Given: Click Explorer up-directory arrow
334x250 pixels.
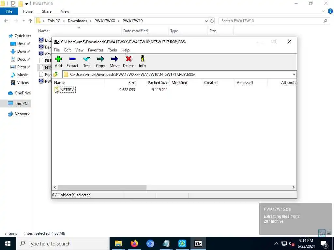Looking at the screenshot, I should tap(30, 21).
